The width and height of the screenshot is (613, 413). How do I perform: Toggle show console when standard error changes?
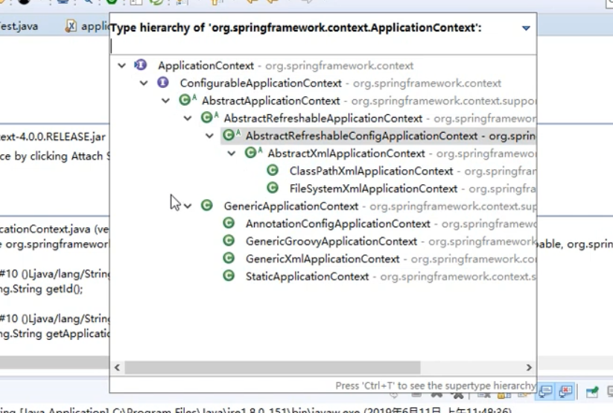565,391
